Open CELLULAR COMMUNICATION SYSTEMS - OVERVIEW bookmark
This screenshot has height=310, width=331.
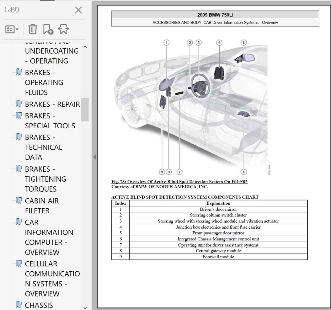point(52,279)
